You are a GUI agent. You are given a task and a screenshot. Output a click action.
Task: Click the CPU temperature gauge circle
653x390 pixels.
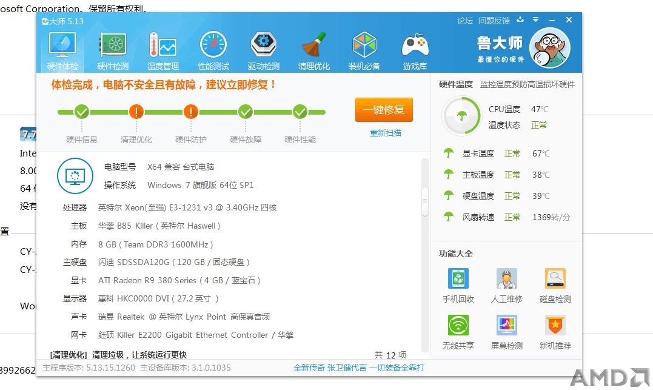coord(461,116)
